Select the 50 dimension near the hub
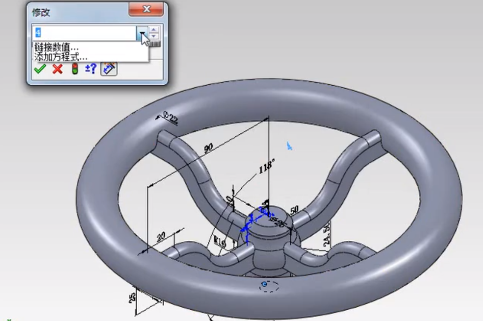 pos(294,210)
